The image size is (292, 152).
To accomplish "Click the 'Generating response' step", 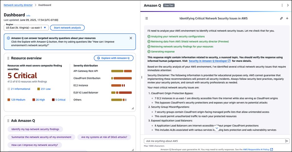I will 161,52.
